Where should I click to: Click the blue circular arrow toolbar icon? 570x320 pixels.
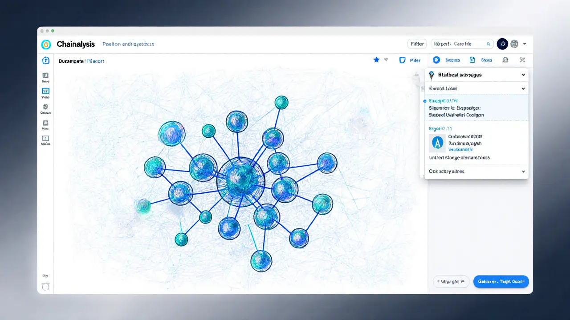[x=436, y=60]
